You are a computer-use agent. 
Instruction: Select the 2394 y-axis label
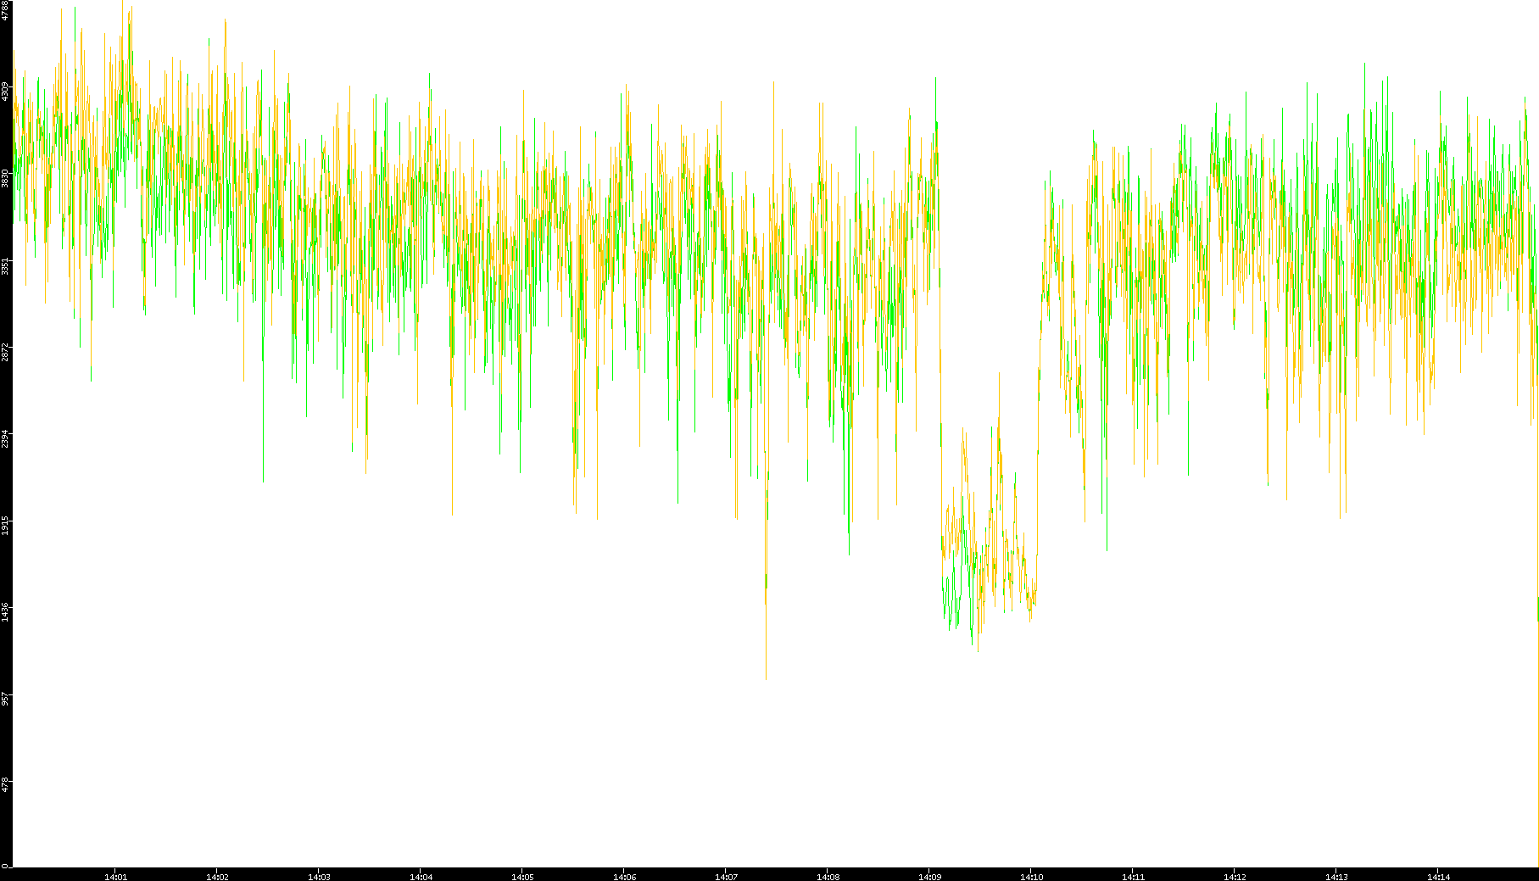click(5, 438)
